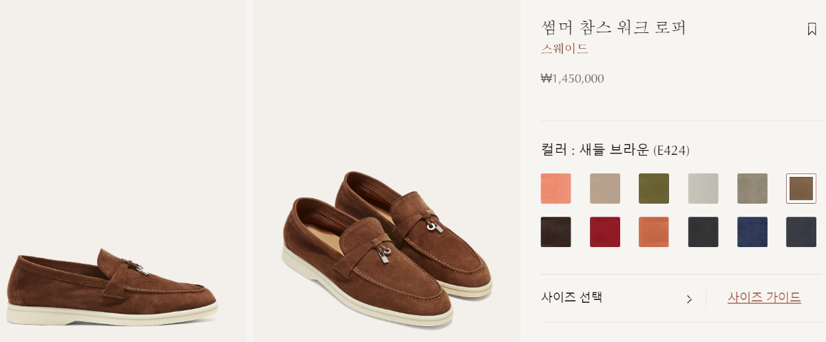Screen dimensions: 826x342
Task: Choose the red color swatch
Action: tap(605, 232)
